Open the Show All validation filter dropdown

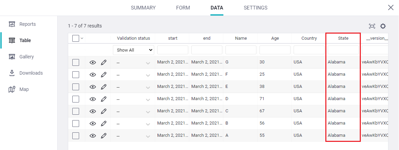(x=133, y=50)
